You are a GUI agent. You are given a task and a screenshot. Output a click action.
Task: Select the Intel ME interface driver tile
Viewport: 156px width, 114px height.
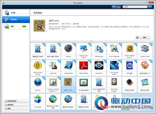(x=99, y=85)
